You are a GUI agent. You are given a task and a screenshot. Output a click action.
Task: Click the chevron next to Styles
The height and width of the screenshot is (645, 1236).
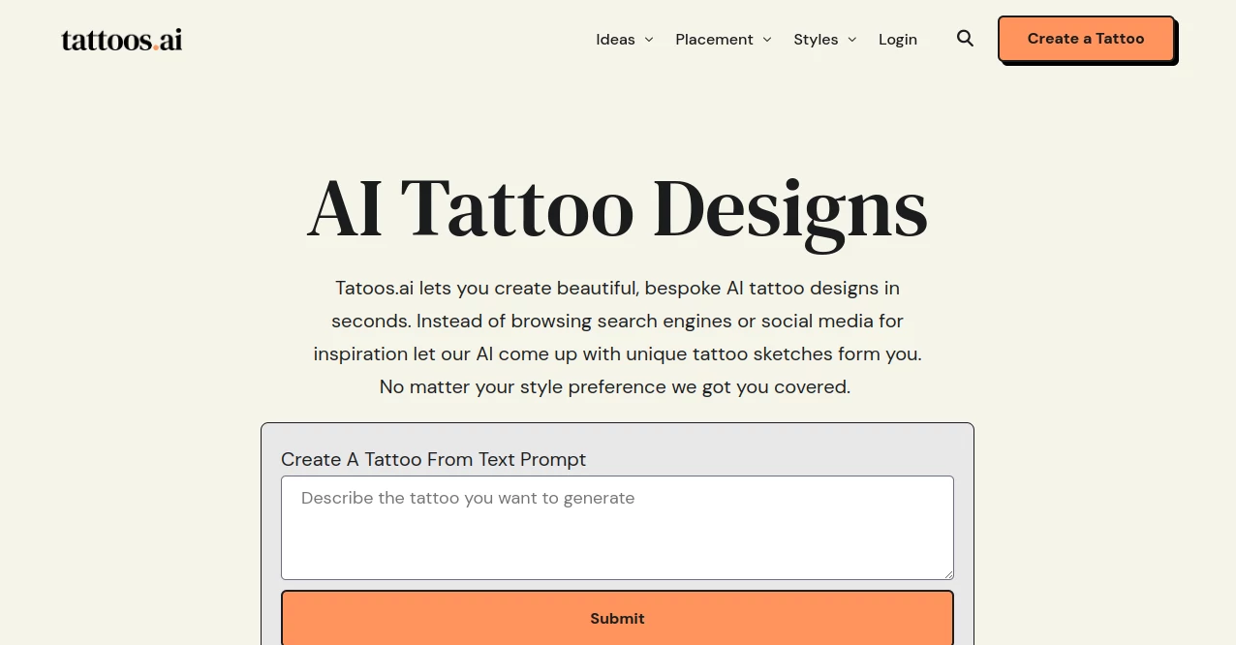[852, 40]
